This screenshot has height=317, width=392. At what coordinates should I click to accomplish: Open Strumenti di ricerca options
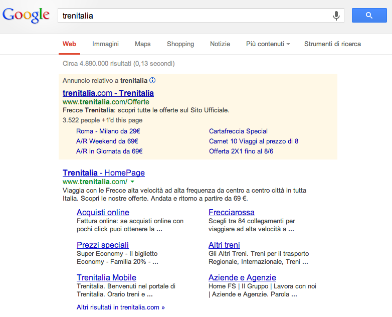pyautogui.click(x=332, y=44)
